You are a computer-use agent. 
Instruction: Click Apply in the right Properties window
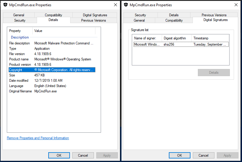pos(227,155)
